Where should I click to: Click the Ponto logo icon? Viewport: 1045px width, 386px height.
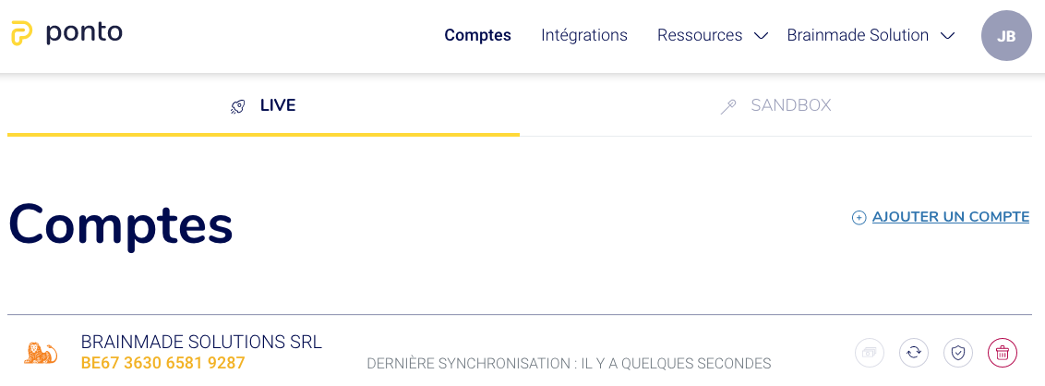pos(22,32)
